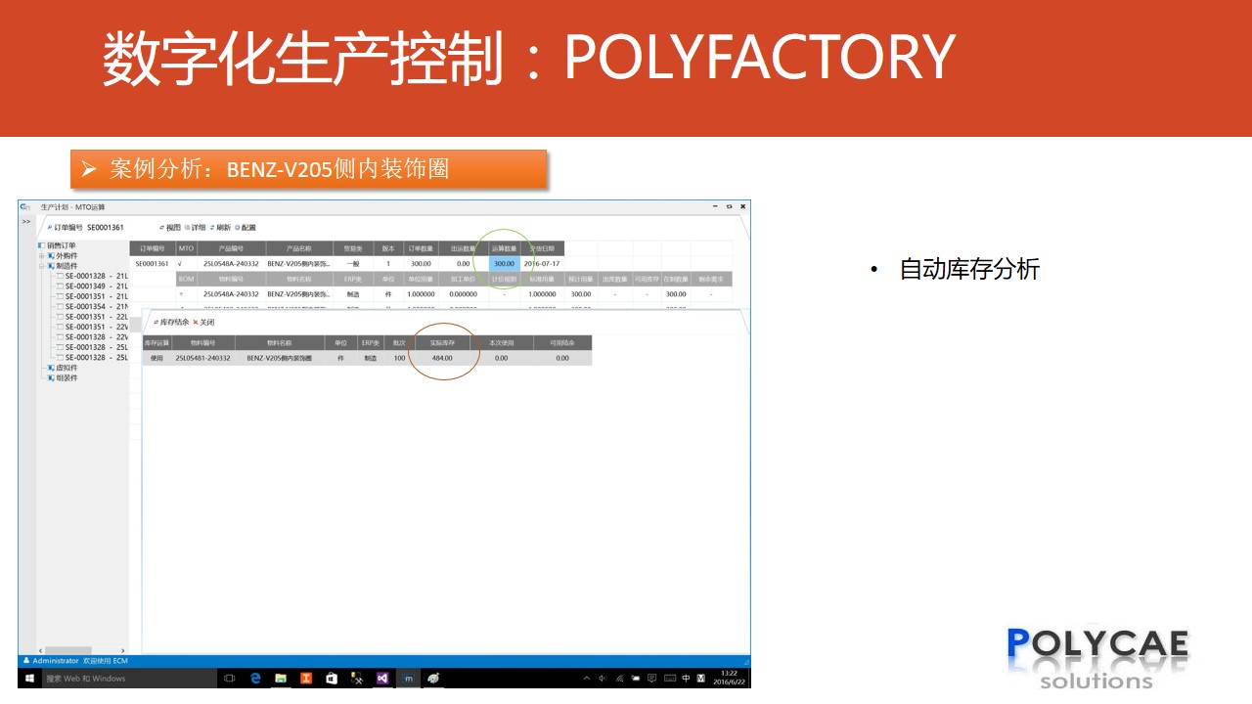Open the 配置 settings button

pyautogui.click(x=245, y=228)
